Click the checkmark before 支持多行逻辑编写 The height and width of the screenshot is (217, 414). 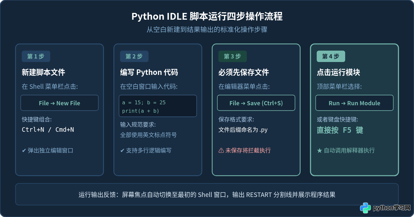pyautogui.click(x=122, y=150)
